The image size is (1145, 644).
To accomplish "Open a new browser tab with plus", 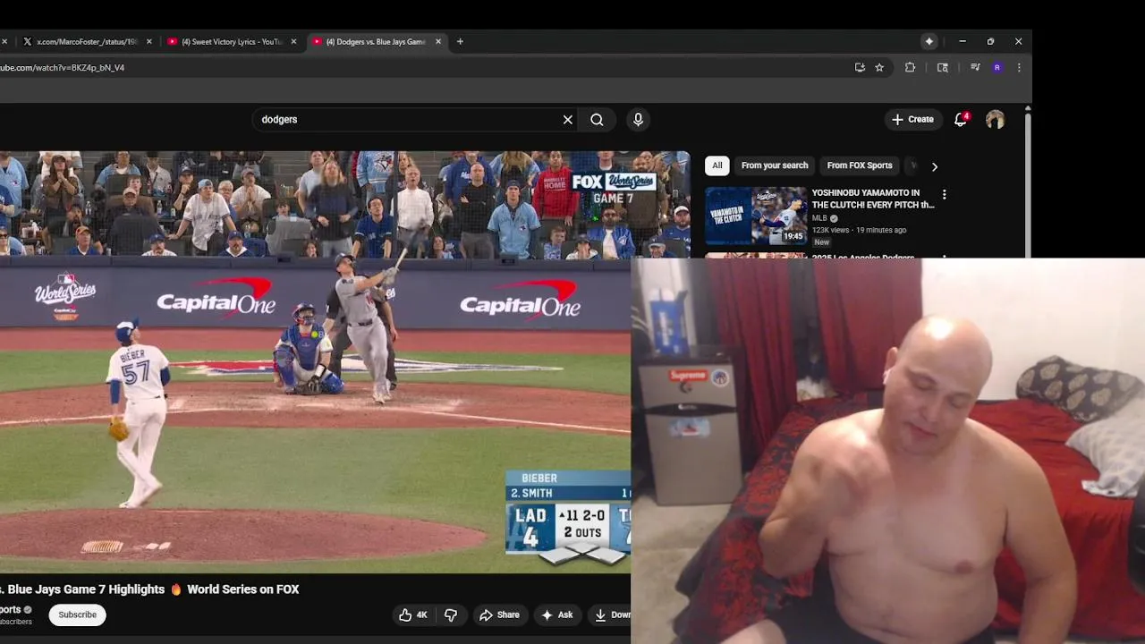I will pyautogui.click(x=460, y=41).
